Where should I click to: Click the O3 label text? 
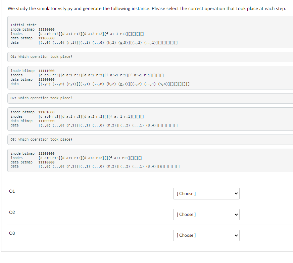tap(12, 233)
